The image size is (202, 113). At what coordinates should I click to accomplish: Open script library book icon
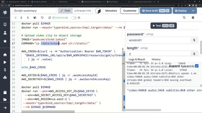[x=193, y=18]
